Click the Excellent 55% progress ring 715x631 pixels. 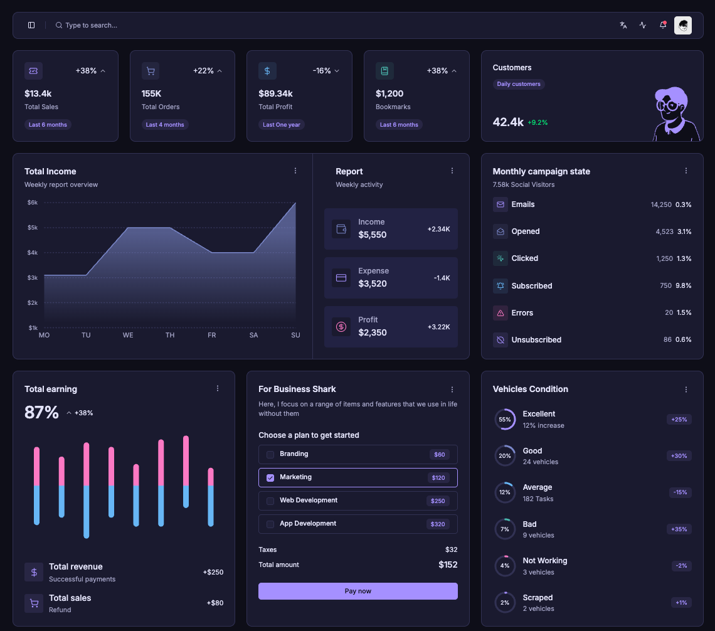click(x=505, y=420)
